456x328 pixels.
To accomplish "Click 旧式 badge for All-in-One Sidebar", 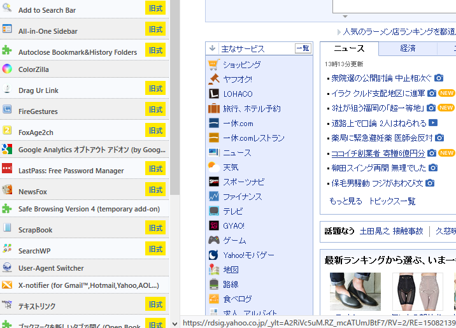I will point(155,29).
